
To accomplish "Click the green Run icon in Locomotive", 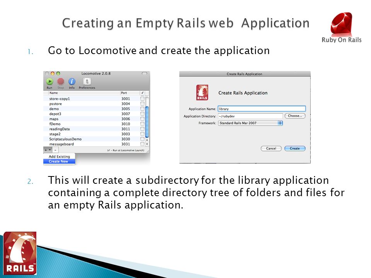I will (50, 81).
